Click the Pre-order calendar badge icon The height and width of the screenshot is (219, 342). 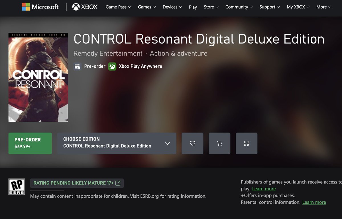point(77,67)
